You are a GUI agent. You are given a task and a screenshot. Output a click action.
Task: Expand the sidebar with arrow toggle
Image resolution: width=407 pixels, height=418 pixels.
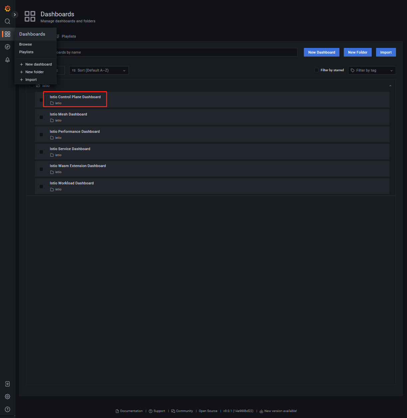15,15
